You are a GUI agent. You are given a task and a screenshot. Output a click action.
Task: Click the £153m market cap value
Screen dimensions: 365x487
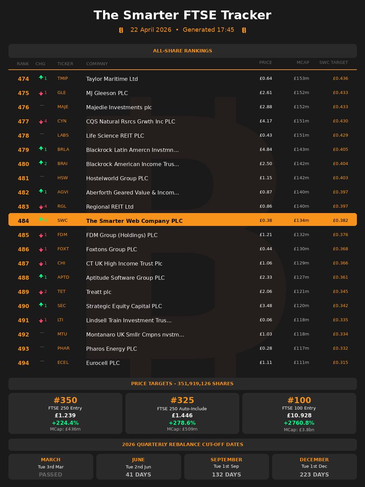pos(301,78)
